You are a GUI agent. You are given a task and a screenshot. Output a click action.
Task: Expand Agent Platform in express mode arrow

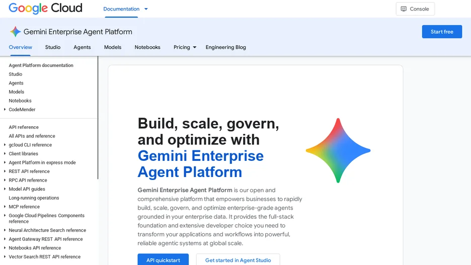click(x=5, y=162)
